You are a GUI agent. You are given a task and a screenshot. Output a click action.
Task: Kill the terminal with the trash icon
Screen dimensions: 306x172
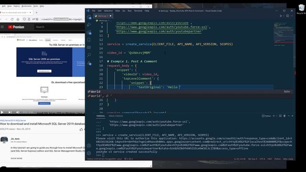click(x=284, y=116)
